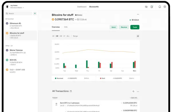This screenshot has height=112, width=172.
Task: Open the notifications bell
Action: pyautogui.click(x=160, y=7)
